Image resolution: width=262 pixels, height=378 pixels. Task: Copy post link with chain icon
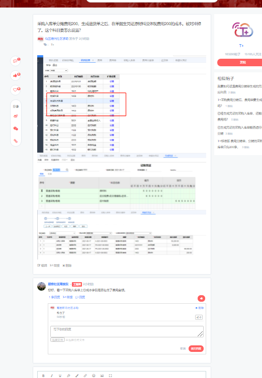[16, 141]
